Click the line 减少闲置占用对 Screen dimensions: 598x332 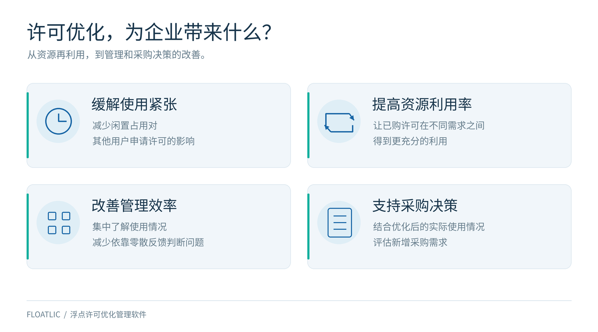(x=125, y=125)
